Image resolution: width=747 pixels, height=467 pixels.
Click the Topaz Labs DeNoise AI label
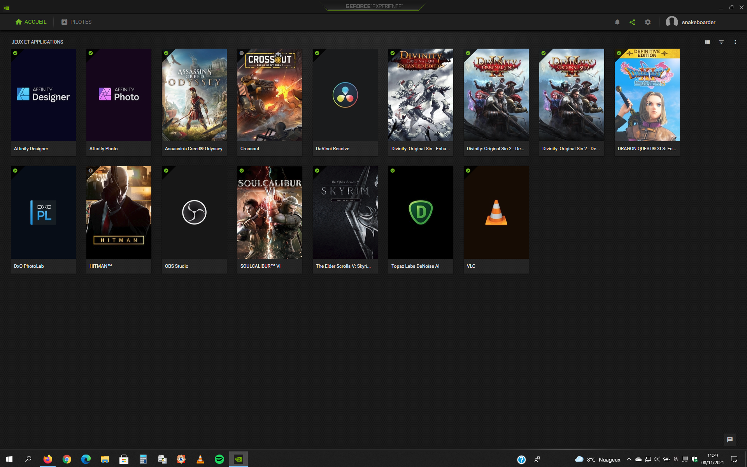[x=415, y=266]
